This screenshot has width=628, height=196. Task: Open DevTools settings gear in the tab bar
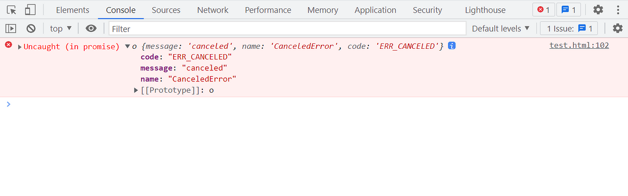[x=598, y=10]
